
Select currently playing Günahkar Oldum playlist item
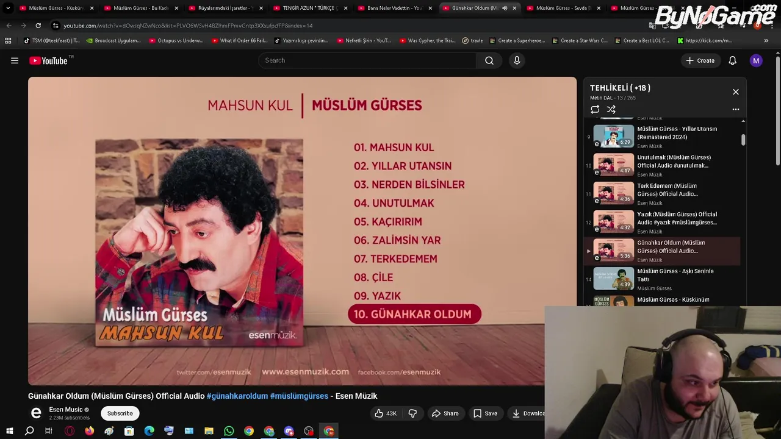click(x=662, y=251)
